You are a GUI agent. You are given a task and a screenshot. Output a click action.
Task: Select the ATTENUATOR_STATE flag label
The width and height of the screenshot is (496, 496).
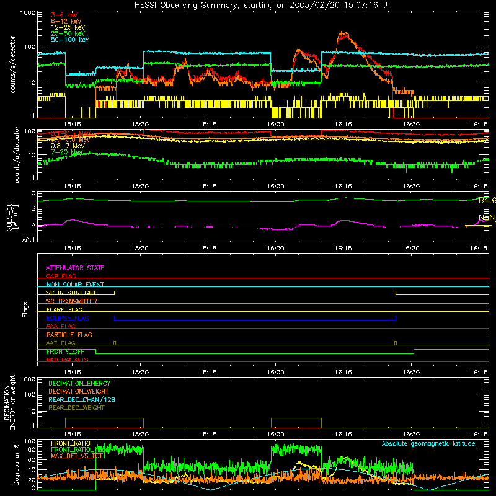75,268
